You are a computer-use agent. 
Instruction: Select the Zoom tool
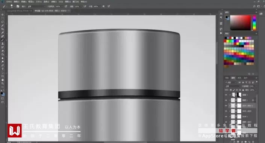click(x=3, y=84)
